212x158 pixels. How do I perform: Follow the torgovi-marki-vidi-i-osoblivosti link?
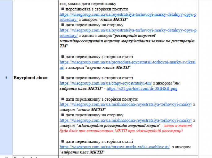coord(115,147)
